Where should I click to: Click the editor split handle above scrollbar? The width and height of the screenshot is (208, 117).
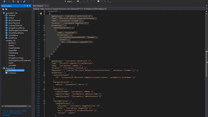206,11
